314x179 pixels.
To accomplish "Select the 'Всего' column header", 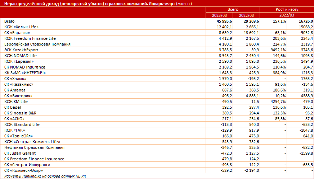I will 233,9.
